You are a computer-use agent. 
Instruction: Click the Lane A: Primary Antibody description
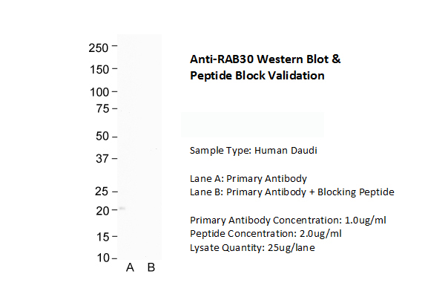coord(248,178)
